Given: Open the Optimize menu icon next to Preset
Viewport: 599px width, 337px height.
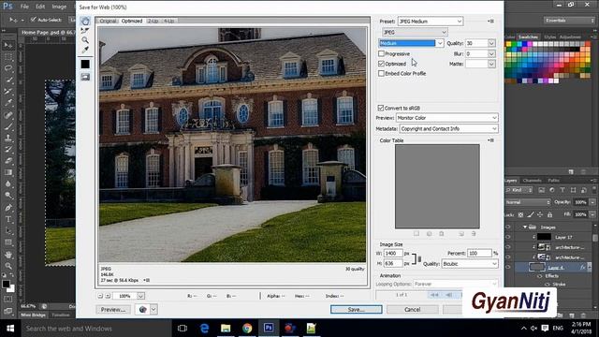Looking at the screenshot, I should click(491, 22).
